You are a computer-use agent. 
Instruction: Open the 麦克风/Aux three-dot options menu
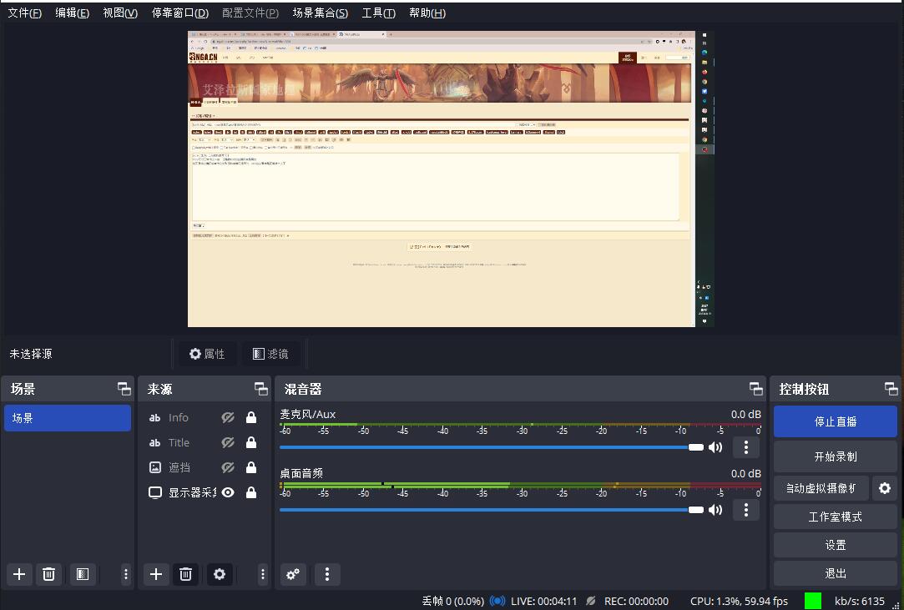[x=745, y=447]
